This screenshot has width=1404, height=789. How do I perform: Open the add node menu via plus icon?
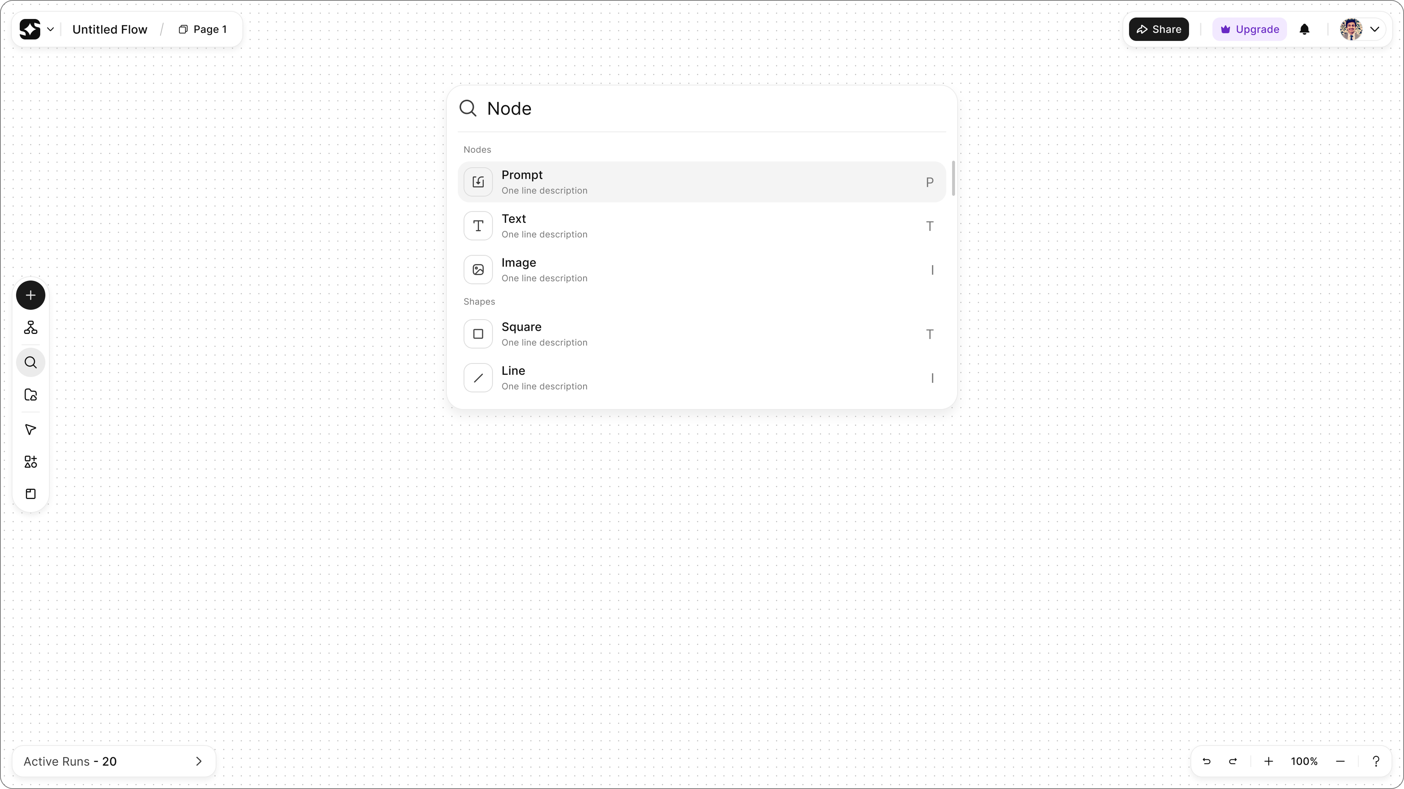tap(30, 294)
